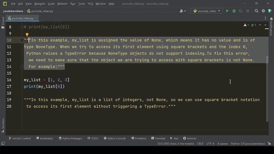This screenshot has height=154, width=274.
Task: Open editor tabs more-options menu
Action: (x=265, y=18)
